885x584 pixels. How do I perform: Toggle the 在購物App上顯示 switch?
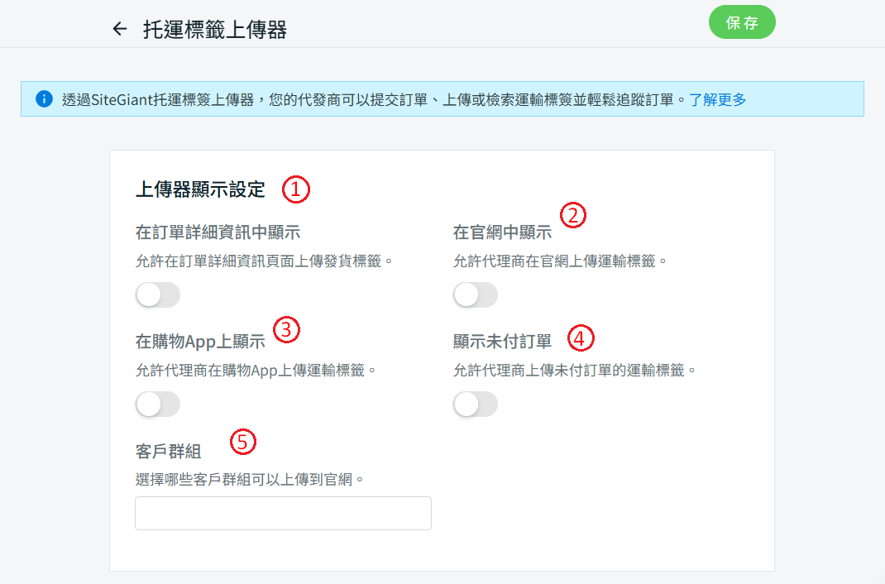(157, 404)
